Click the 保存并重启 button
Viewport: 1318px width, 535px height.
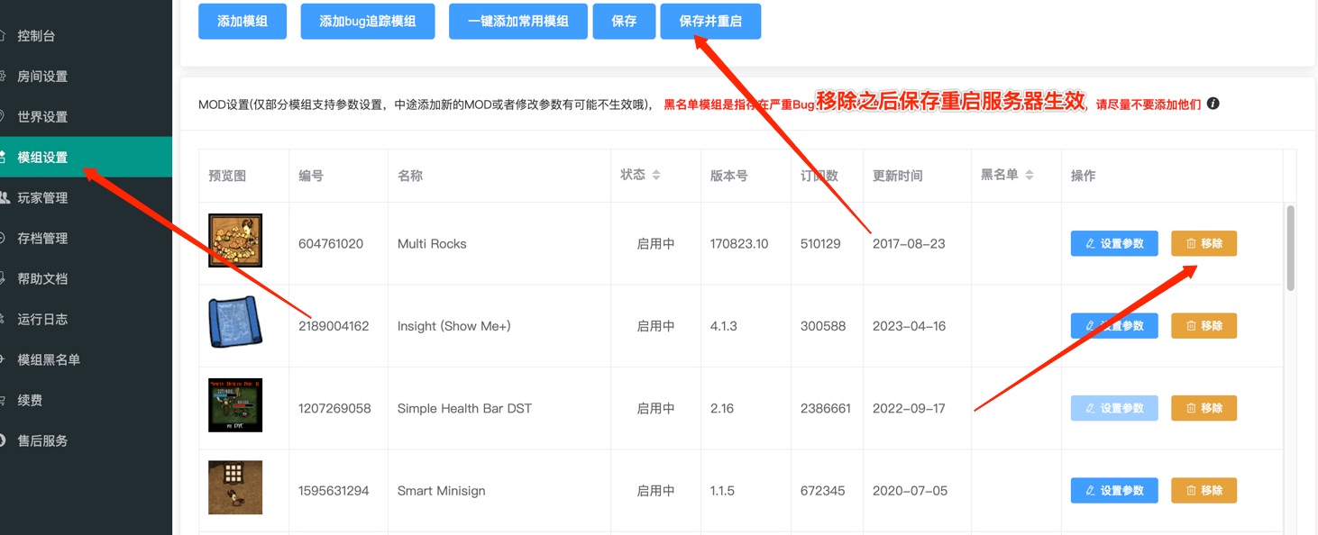coord(710,21)
